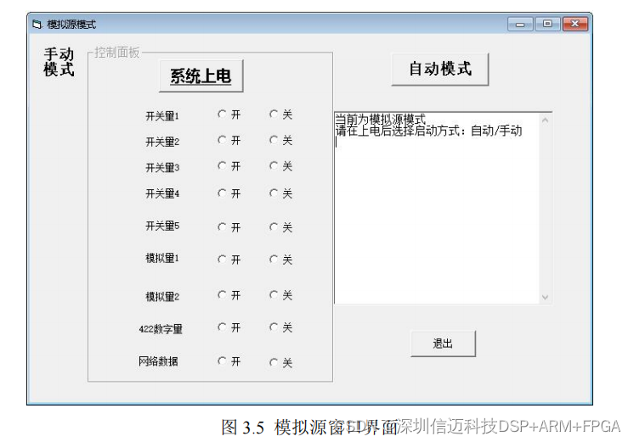Turn on 422数字量 output
This screenshot has height=442, width=634.
(222, 327)
